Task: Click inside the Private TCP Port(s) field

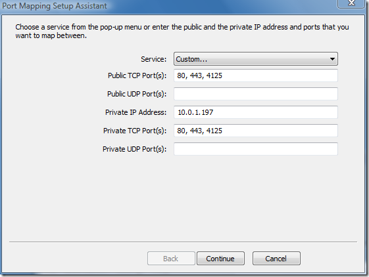Action: (x=256, y=131)
